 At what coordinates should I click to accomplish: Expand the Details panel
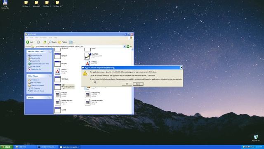coord(50,98)
